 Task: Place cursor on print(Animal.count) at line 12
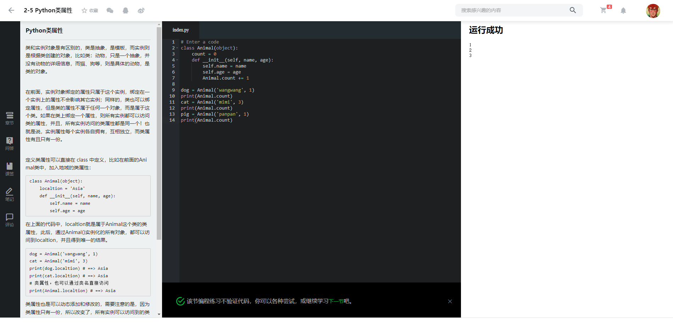tap(207, 108)
